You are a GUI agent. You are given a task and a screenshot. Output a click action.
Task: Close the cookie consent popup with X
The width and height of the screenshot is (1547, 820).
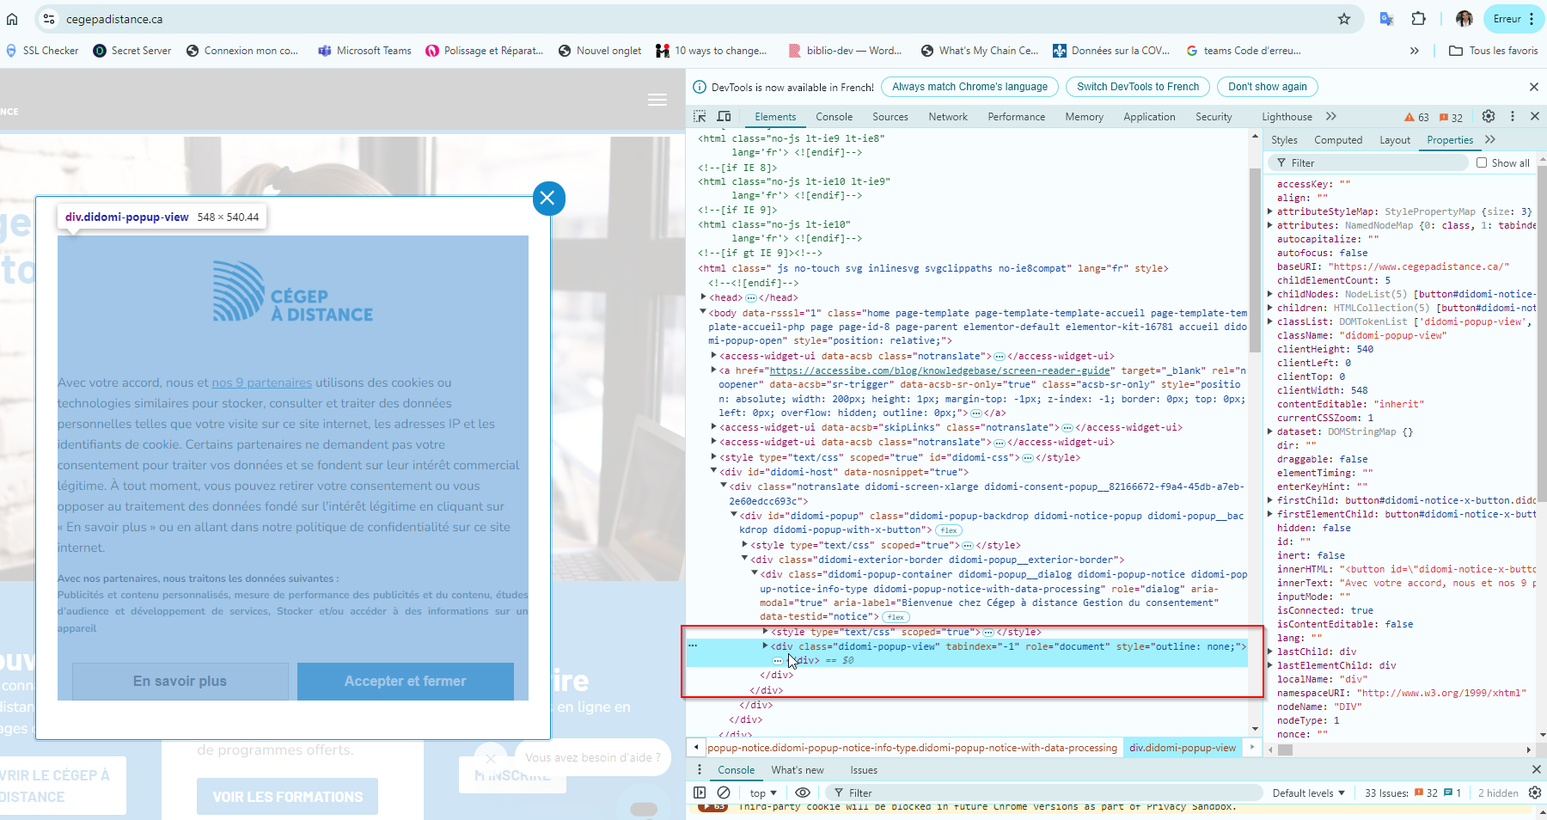click(548, 199)
